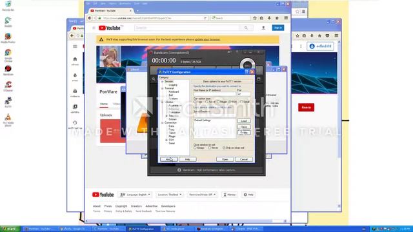Click the downloads arrow icon in front Firefox toolbar
The image size is (413, 232).
coord(269,18)
